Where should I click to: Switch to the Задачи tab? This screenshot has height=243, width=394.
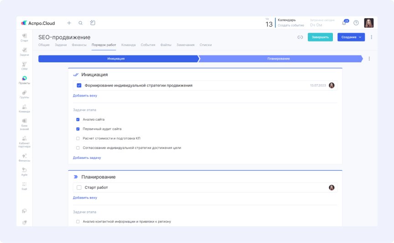point(61,45)
